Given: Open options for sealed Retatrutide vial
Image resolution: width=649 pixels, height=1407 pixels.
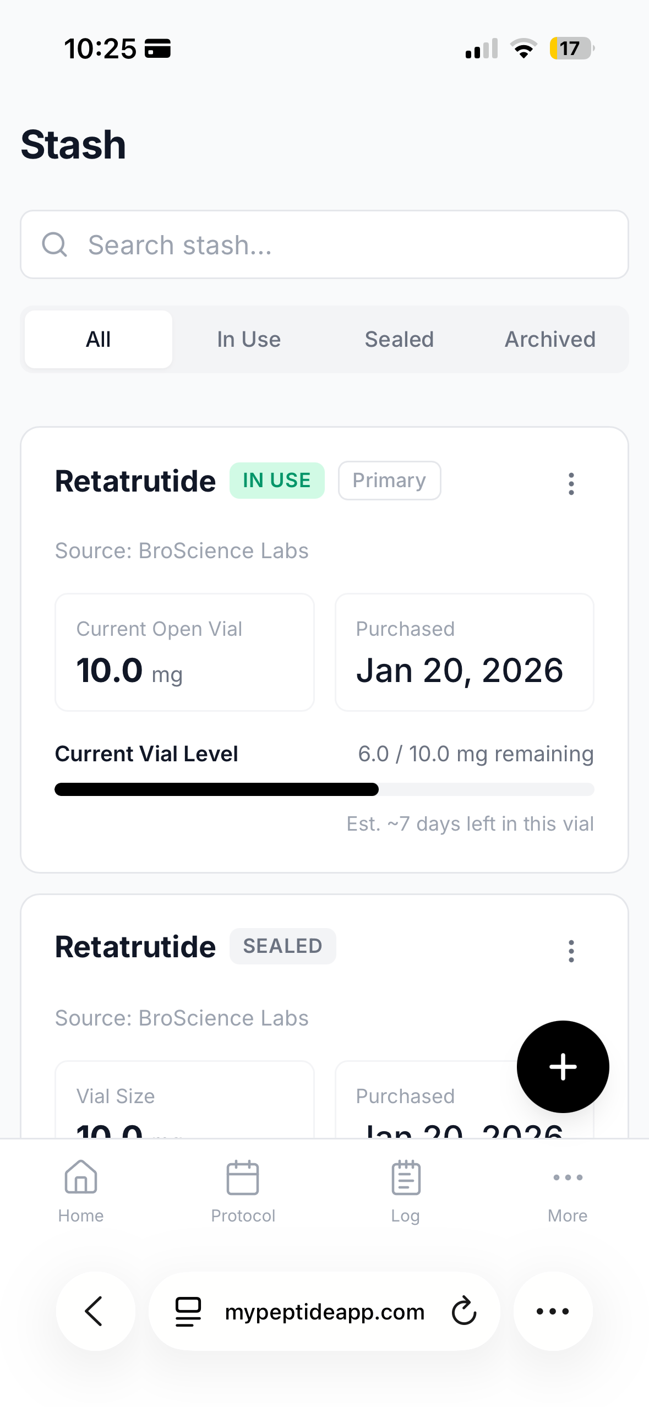Looking at the screenshot, I should 571,951.
